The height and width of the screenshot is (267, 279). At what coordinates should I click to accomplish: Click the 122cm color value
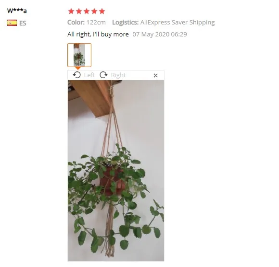point(96,23)
